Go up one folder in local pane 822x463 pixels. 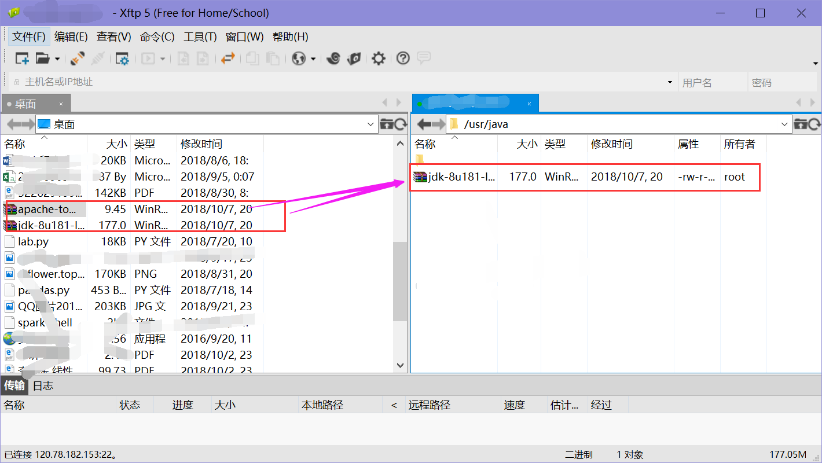point(386,124)
